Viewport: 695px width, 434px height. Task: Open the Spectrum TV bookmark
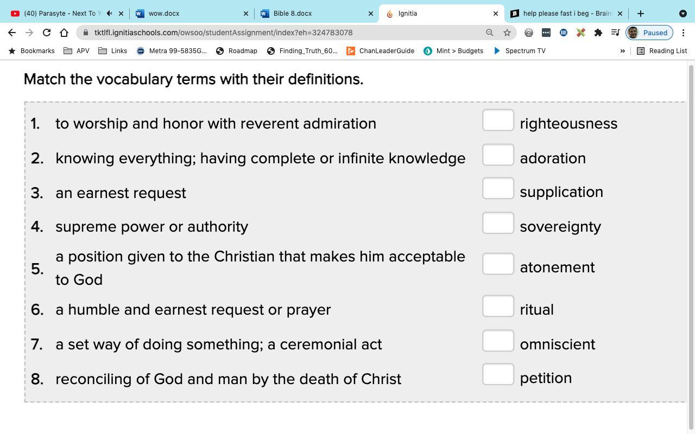520,51
